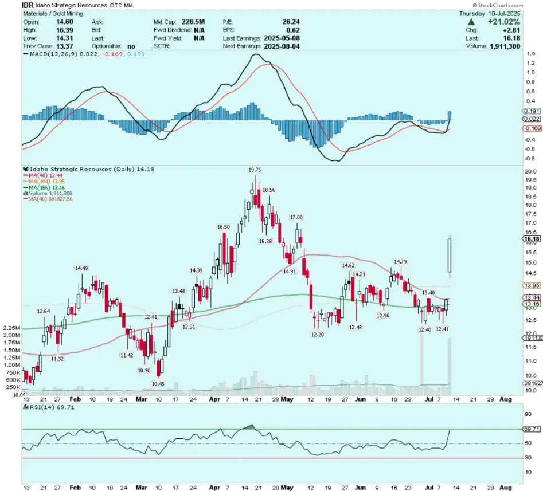This screenshot has height=491, width=543.
Task: Select the High value 16.39
Action: click(x=64, y=30)
